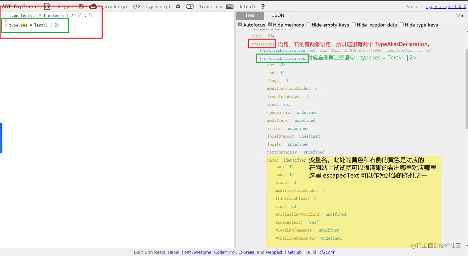Enable the Hide empty keys checkbox
468x256 pixels.
pyautogui.click(x=309, y=24)
